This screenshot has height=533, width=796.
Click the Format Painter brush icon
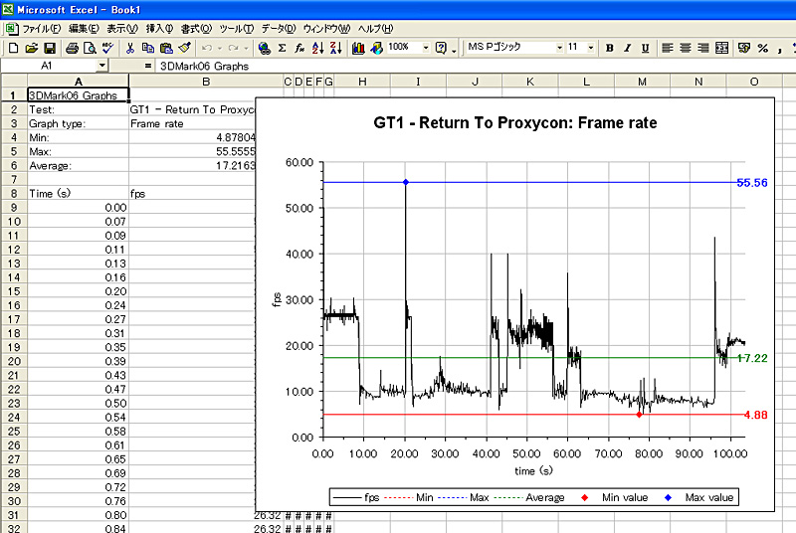pyautogui.click(x=184, y=48)
